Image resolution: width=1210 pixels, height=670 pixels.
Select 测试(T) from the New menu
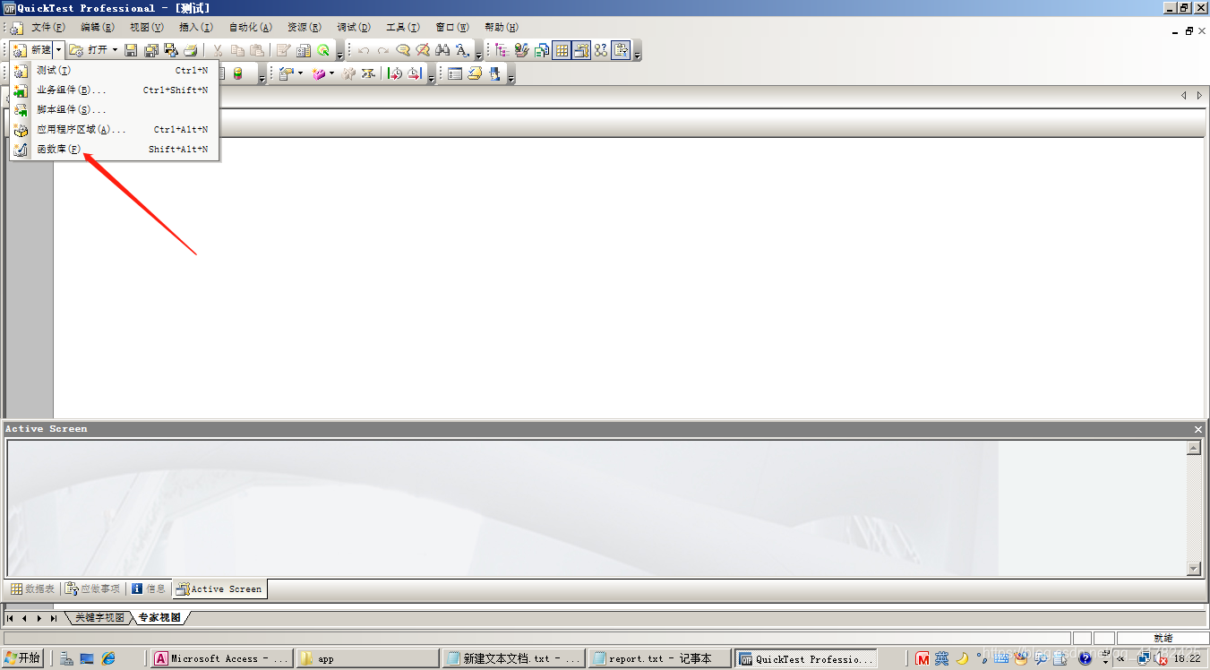click(115, 70)
